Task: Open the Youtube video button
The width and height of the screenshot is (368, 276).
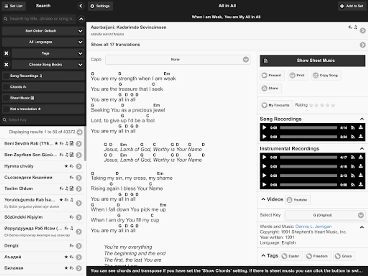Action: click(297, 200)
